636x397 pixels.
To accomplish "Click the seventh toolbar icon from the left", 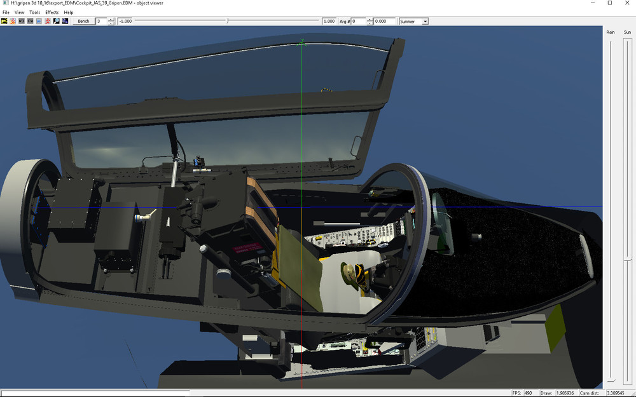I will [x=56, y=21].
